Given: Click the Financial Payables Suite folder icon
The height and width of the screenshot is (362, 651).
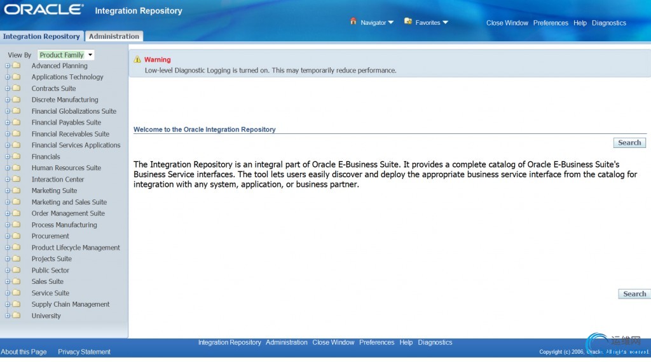Looking at the screenshot, I should point(16,123).
